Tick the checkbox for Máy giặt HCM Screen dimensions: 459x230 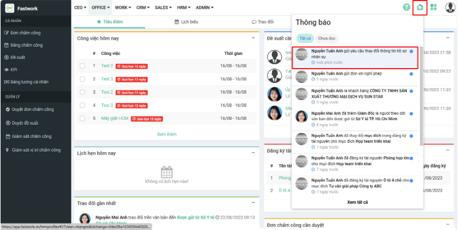pyautogui.click(x=82, y=119)
